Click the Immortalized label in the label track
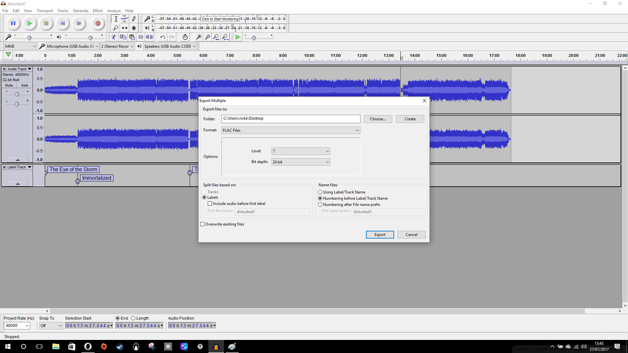 point(96,178)
